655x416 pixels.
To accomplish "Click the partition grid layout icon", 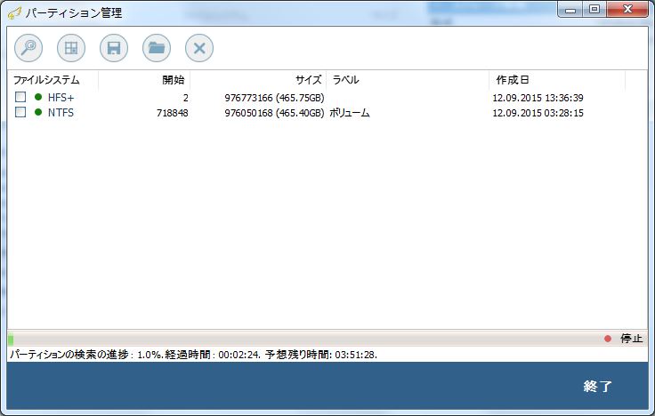I will pos(71,48).
